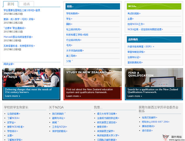Open the 注册成为新的供应商 link
The width and height of the screenshot is (185, 141).
(108, 118)
